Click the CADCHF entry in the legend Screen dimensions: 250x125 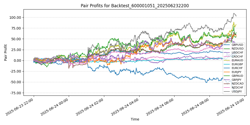pyautogui.click(x=237, y=56)
